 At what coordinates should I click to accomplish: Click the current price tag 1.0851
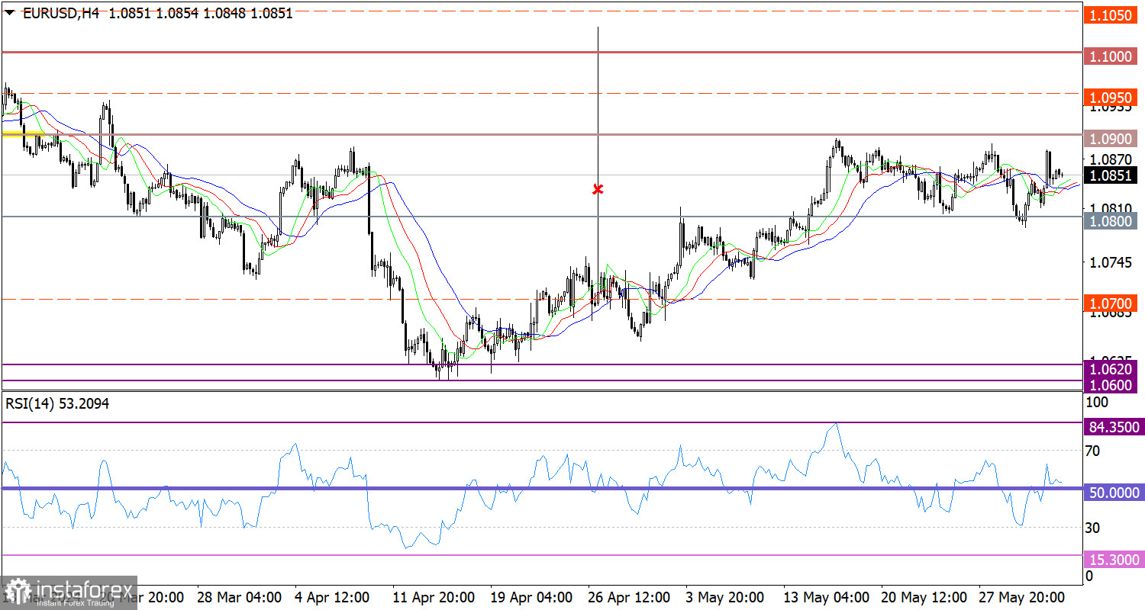tap(1111, 175)
